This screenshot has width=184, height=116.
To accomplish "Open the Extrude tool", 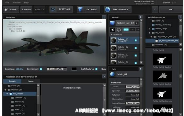I will [x=88, y=9].
